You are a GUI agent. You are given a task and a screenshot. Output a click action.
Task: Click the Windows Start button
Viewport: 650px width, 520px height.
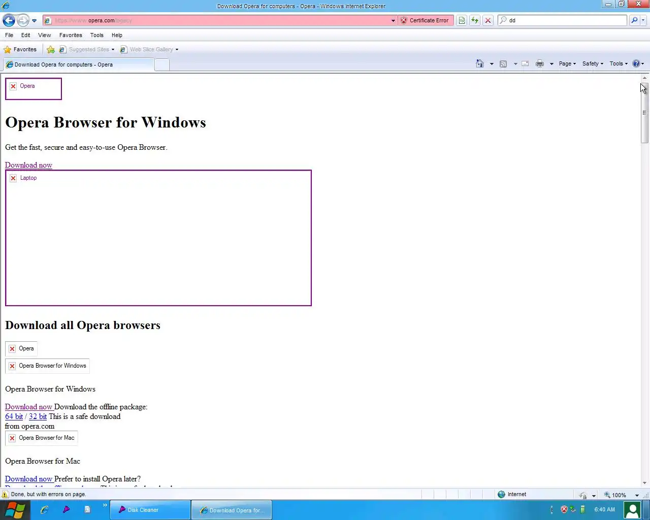15,510
